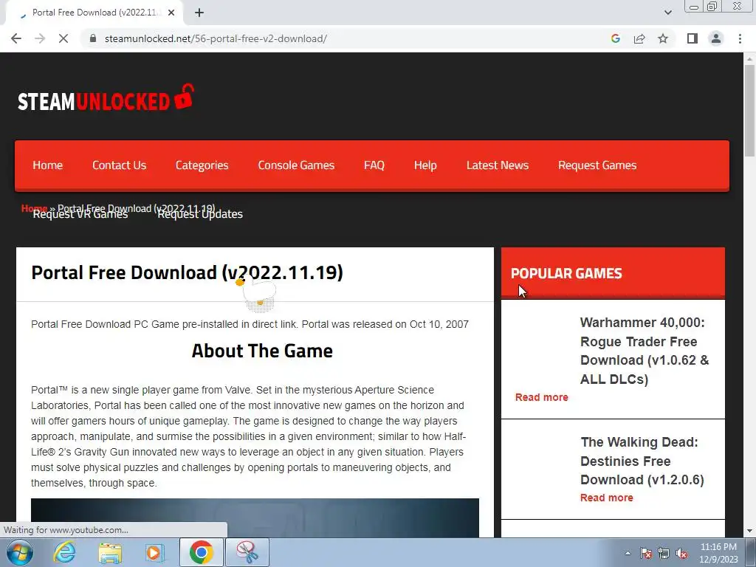
Task: Expand the tab search dropdown
Action: (x=667, y=13)
